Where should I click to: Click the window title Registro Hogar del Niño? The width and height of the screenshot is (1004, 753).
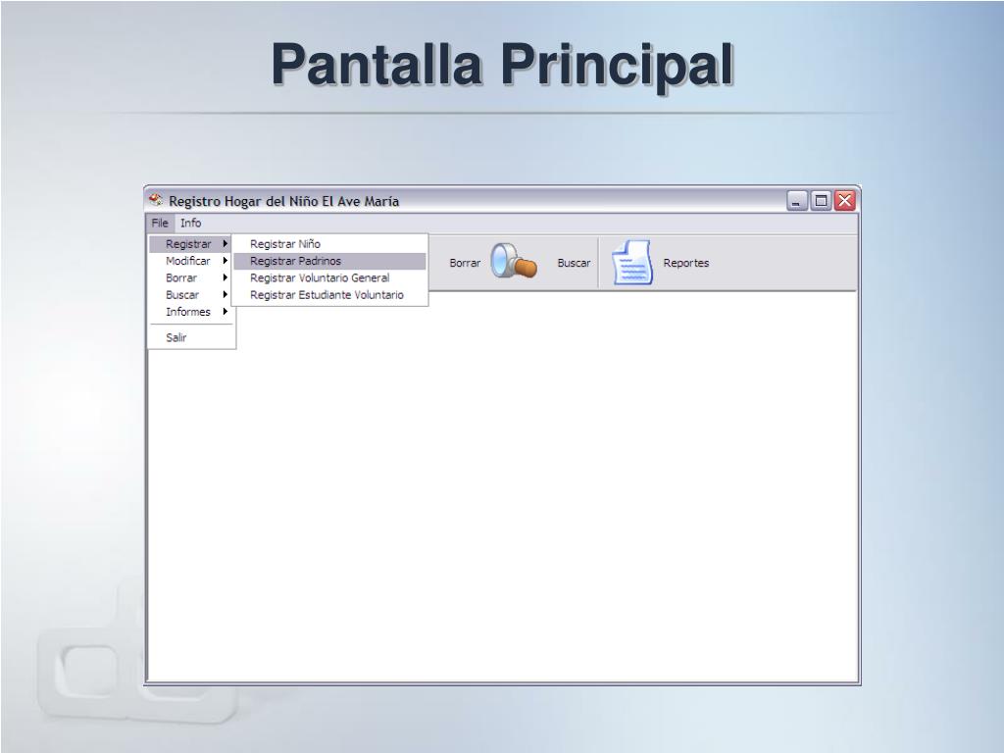tap(283, 201)
